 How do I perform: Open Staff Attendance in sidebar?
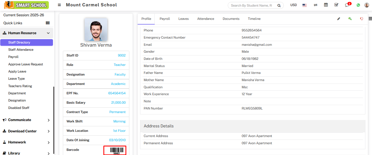(21, 50)
